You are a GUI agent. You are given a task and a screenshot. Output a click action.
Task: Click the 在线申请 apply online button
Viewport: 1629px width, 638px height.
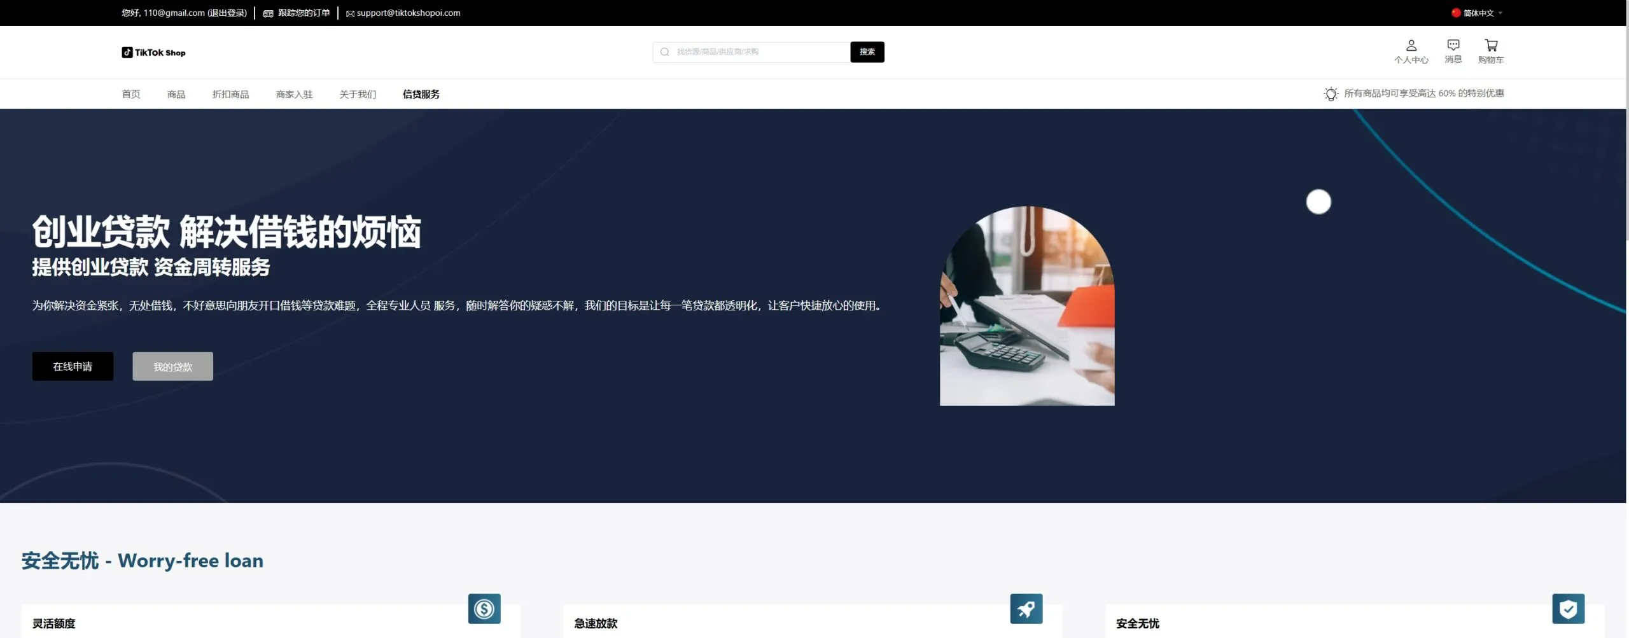(73, 366)
